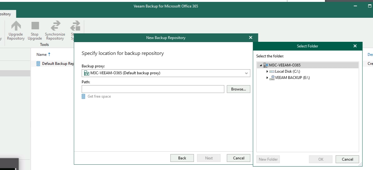
Task: Click the M3C-VEEAM-O365 computer icon in tree
Action: pos(266,65)
